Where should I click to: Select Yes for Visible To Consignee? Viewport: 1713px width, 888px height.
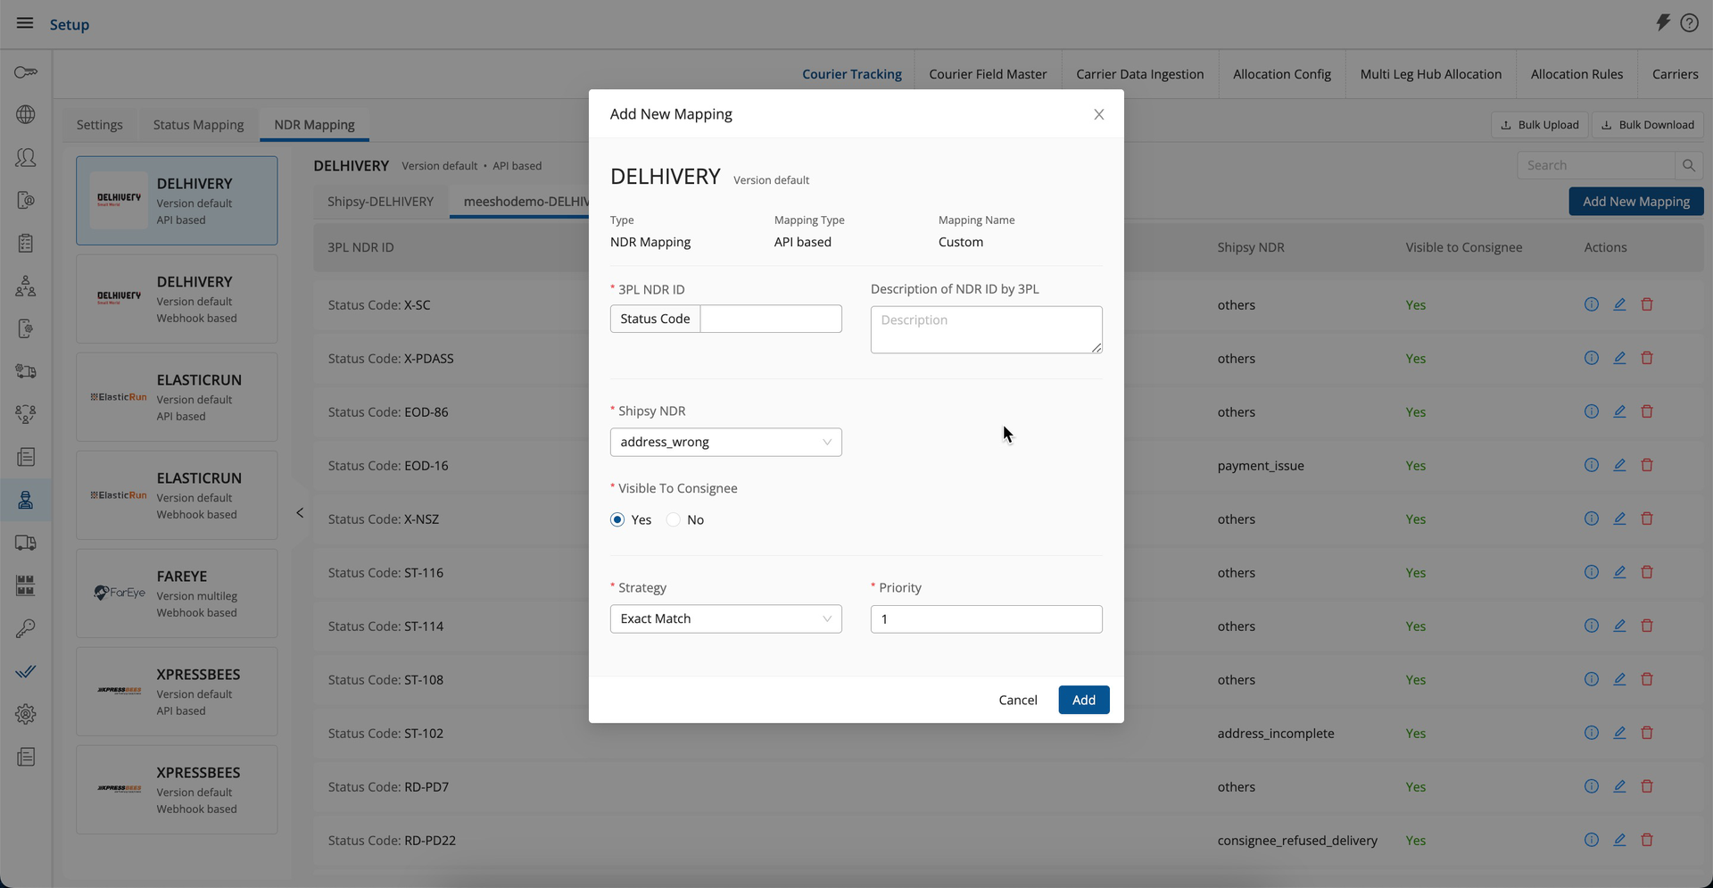pyautogui.click(x=617, y=520)
